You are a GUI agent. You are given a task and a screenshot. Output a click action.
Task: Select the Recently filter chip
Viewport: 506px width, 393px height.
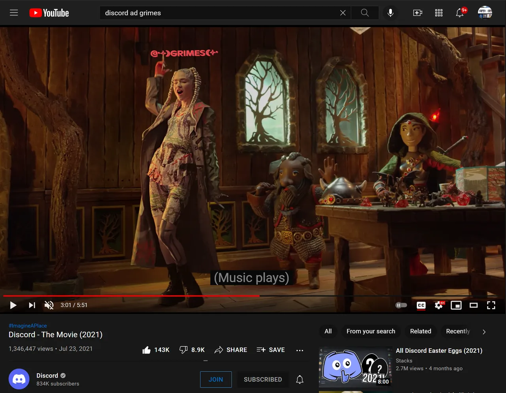(458, 331)
